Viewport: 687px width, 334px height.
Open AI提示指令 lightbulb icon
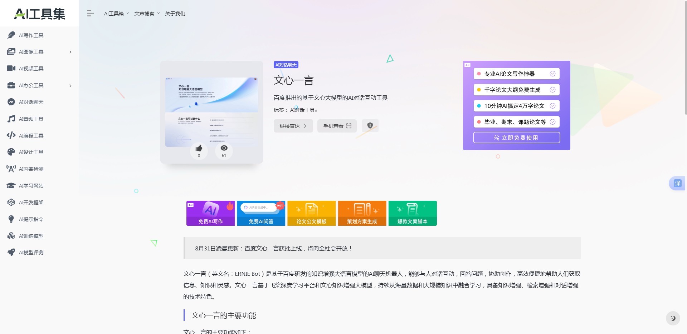(x=11, y=219)
